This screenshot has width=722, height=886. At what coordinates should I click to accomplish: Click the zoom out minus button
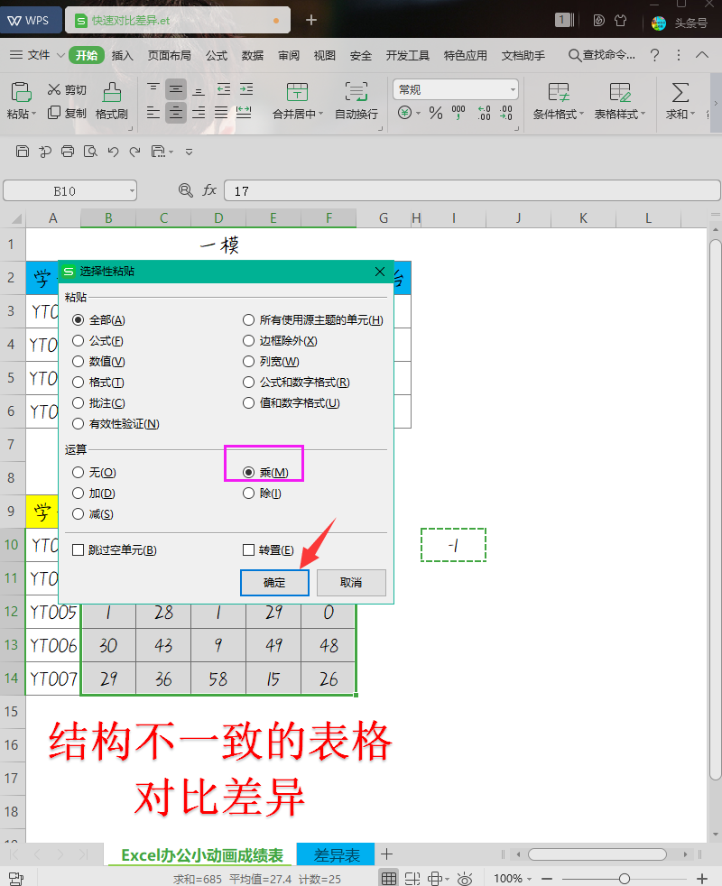pos(547,879)
